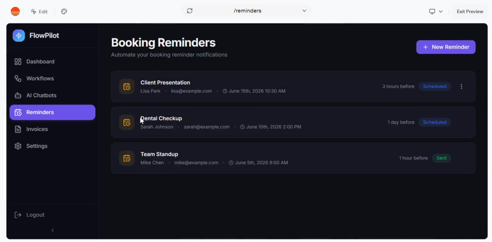This screenshot has width=492, height=242.
Task: Click the Edit button in top bar
Action: tap(39, 12)
